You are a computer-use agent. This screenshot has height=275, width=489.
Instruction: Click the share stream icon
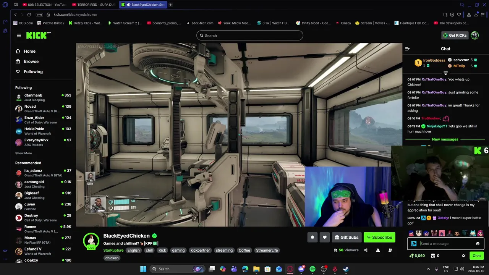(366, 250)
